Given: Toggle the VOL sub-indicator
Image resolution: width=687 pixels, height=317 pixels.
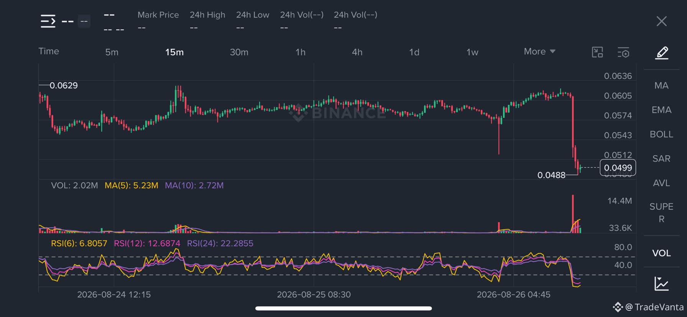Looking at the screenshot, I should (x=661, y=253).
